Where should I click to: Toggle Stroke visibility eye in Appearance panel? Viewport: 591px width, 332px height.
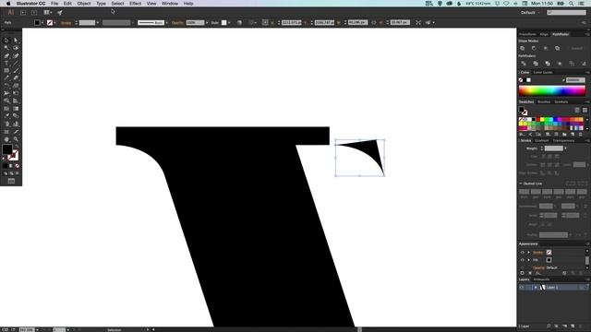(523, 252)
